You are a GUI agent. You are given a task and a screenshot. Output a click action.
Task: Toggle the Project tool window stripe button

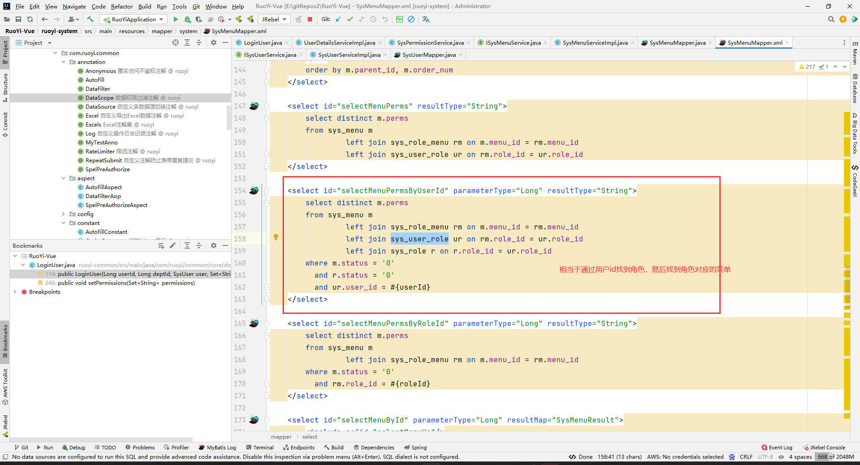[5, 52]
